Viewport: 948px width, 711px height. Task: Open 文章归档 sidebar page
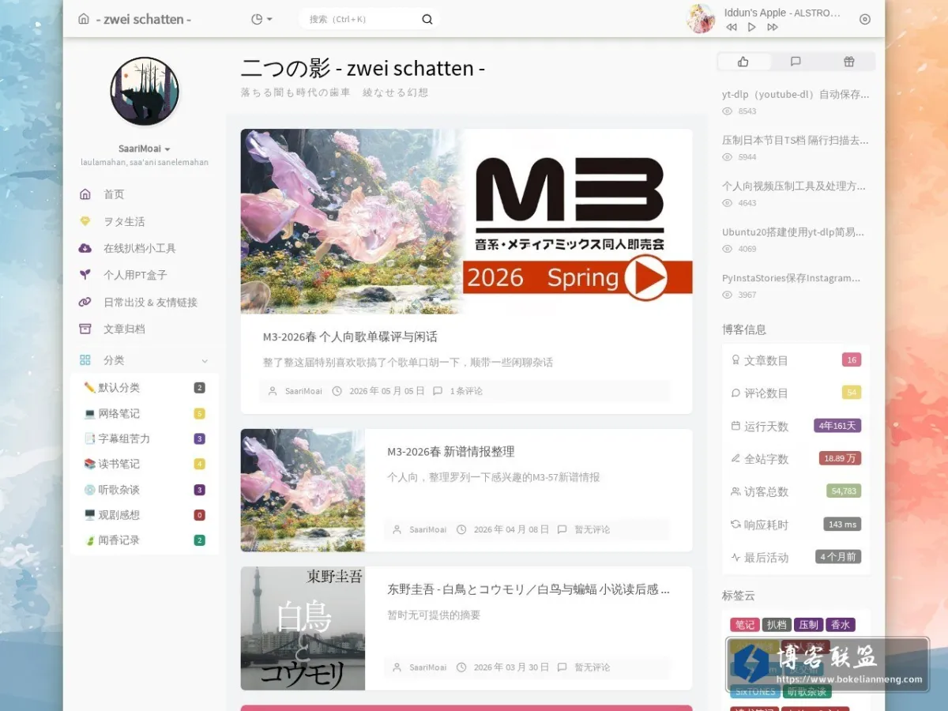[x=124, y=329]
